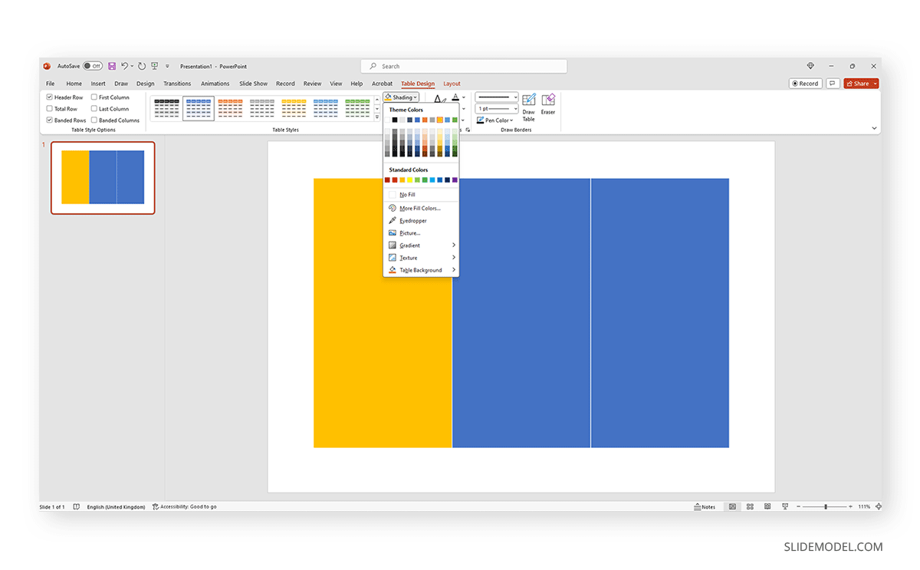Select the table Eraser tool

(548, 104)
